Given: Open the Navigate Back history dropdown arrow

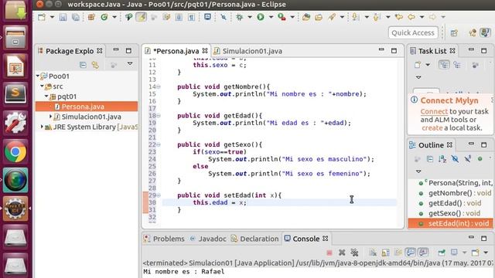Looking at the screenshot, I should [x=422, y=17].
